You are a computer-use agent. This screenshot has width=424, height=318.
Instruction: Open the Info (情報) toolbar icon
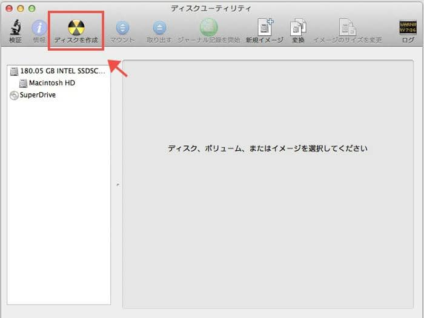[39, 28]
